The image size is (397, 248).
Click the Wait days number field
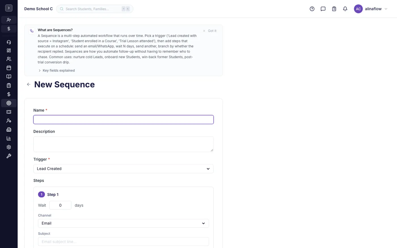(x=60, y=205)
